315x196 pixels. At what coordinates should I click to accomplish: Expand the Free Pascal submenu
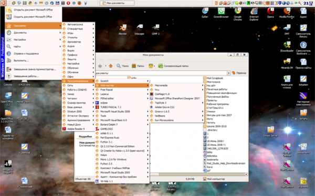[x=122, y=90]
